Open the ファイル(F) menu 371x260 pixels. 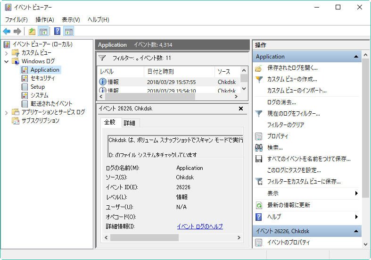coord(16,20)
